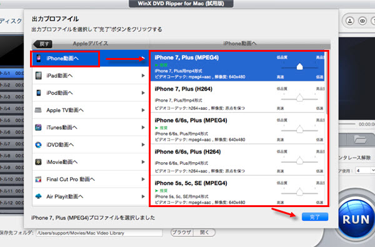
Task: Select the Apple TV動画へ category
Action: pos(90,110)
